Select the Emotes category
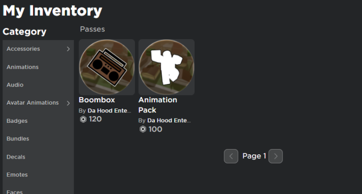 (17, 174)
